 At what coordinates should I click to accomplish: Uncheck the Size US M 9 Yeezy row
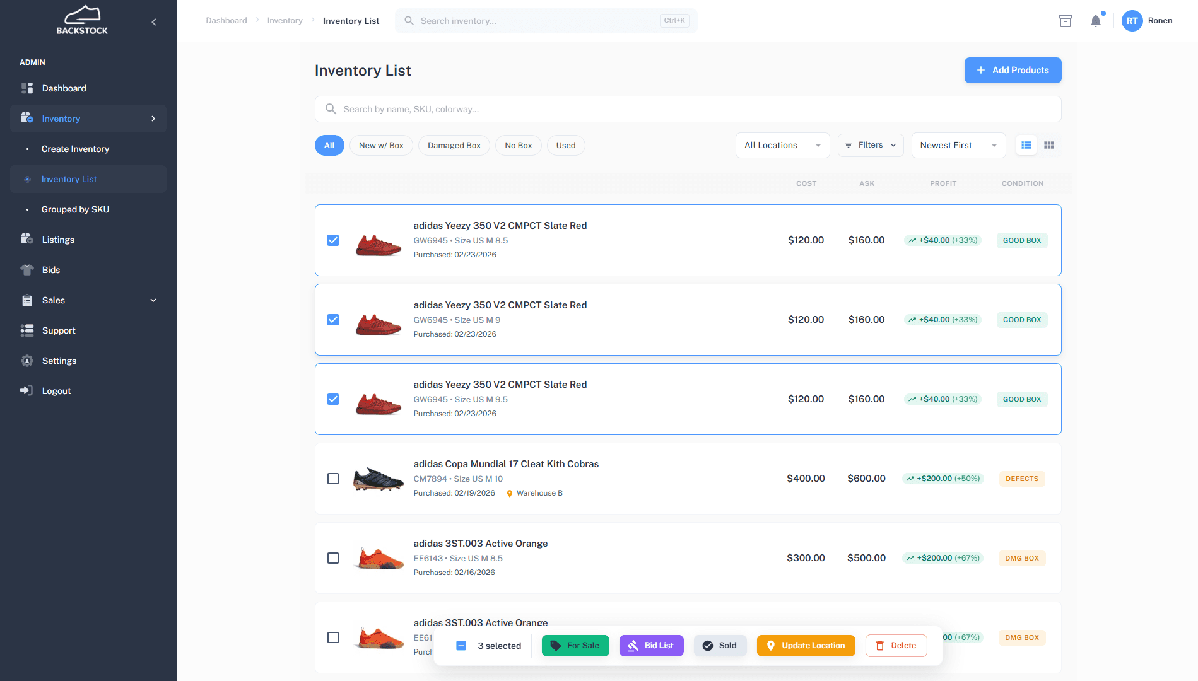[x=333, y=320]
